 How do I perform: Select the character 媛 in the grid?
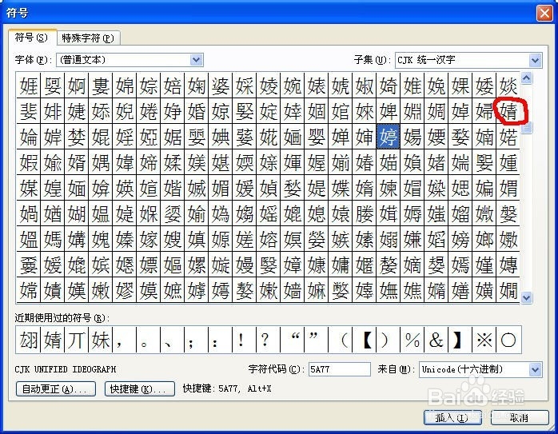point(245,188)
